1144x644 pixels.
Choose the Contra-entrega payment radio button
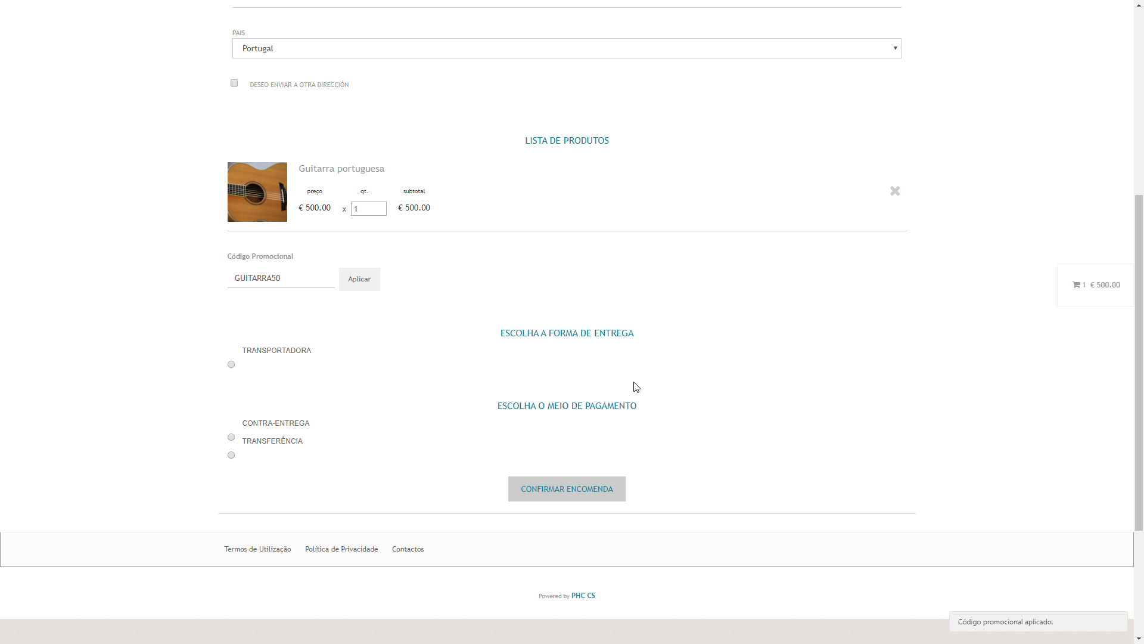231,437
